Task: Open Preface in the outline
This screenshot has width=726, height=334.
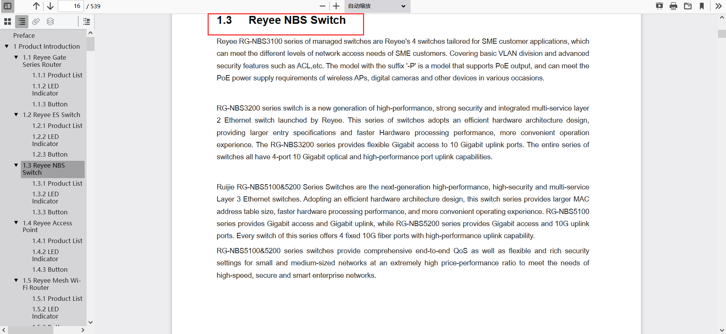Action: tap(24, 35)
